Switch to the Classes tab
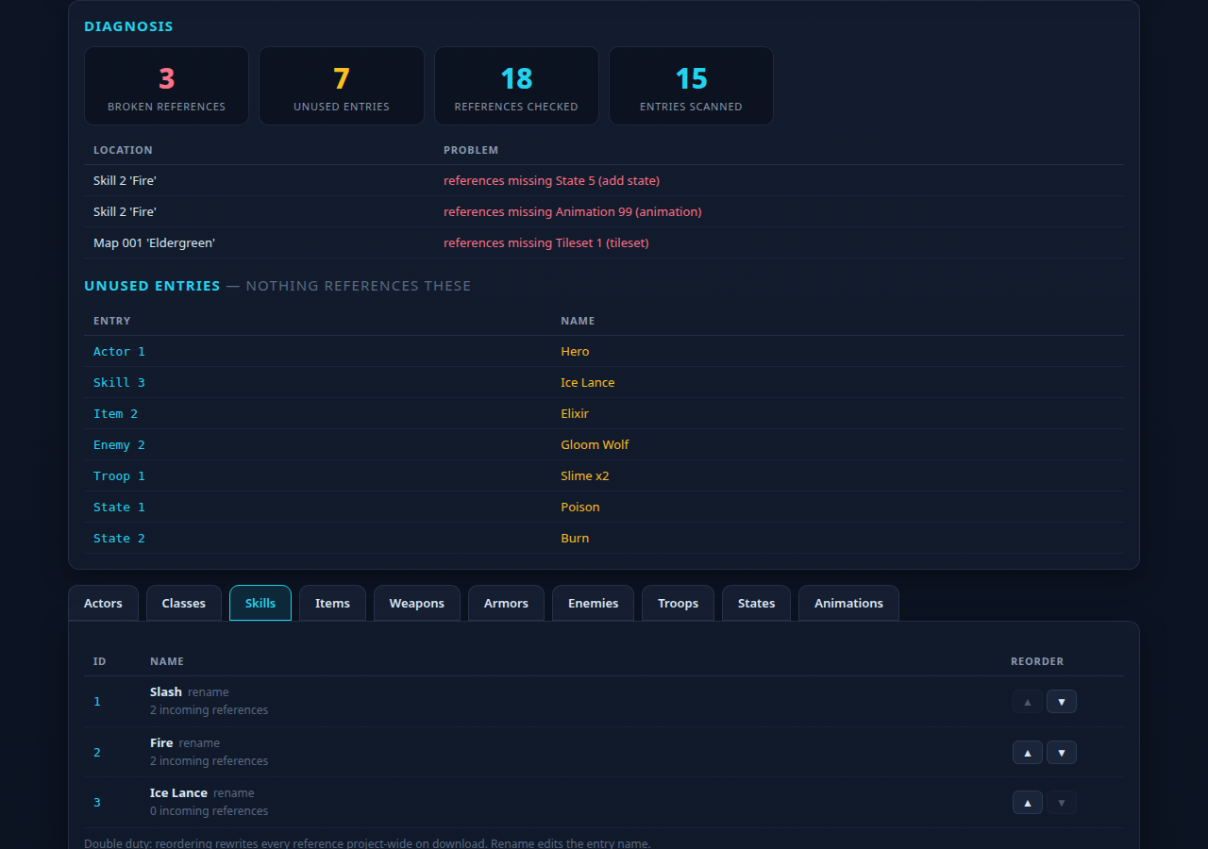1208x849 pixels. click(184, 604)
